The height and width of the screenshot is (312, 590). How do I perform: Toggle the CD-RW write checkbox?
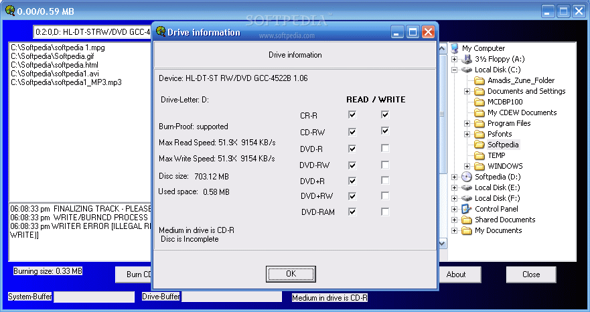click(385, 131)
